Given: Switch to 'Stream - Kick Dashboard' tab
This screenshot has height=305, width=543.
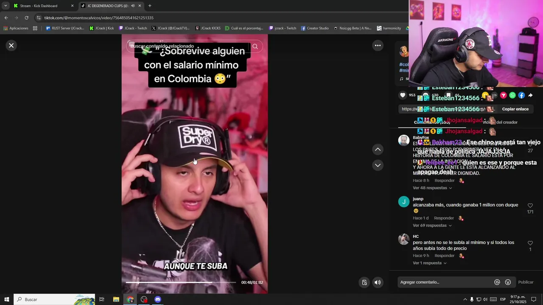Looking at the screenshot, I should point(43,6).
